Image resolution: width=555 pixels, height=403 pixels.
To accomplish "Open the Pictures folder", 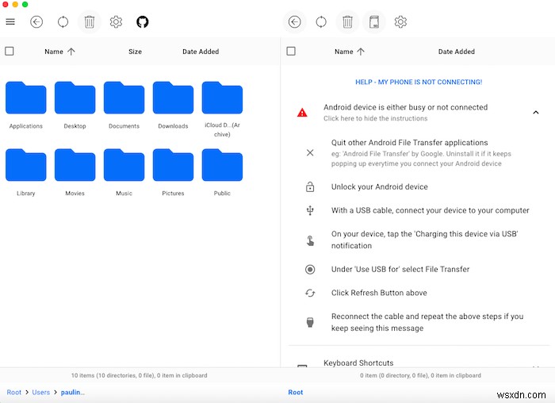I will pyautogui.click(x=173, y=172).
